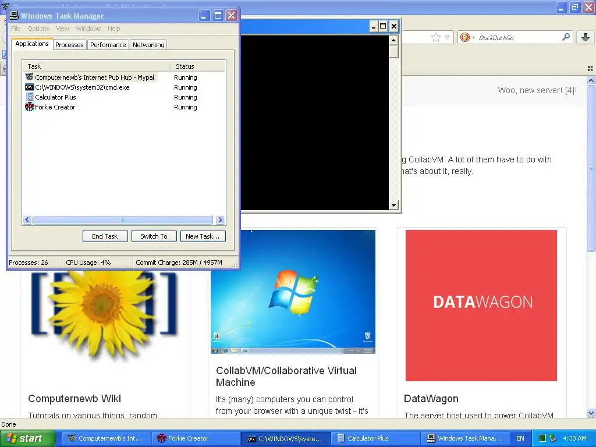Screen dimensions: 596x447
Task: Click the Windows Task Manager taskbar button
Action: 465,438
